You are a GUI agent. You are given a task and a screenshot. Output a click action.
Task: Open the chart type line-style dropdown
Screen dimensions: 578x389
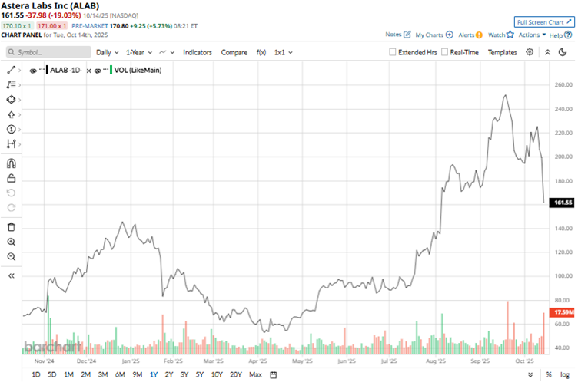167,52
